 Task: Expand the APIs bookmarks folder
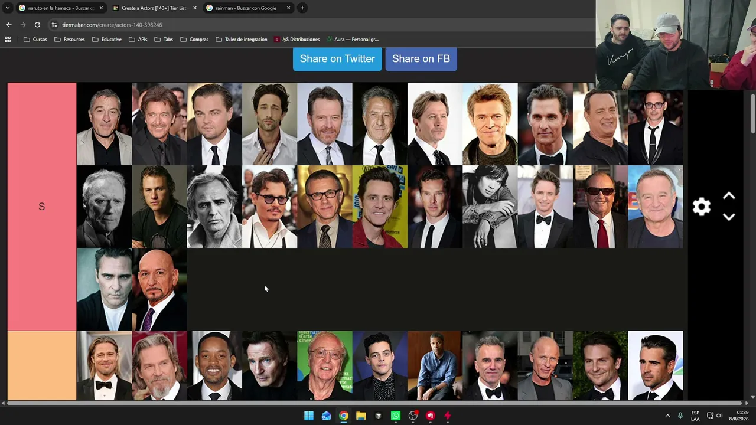click(138, 40)
